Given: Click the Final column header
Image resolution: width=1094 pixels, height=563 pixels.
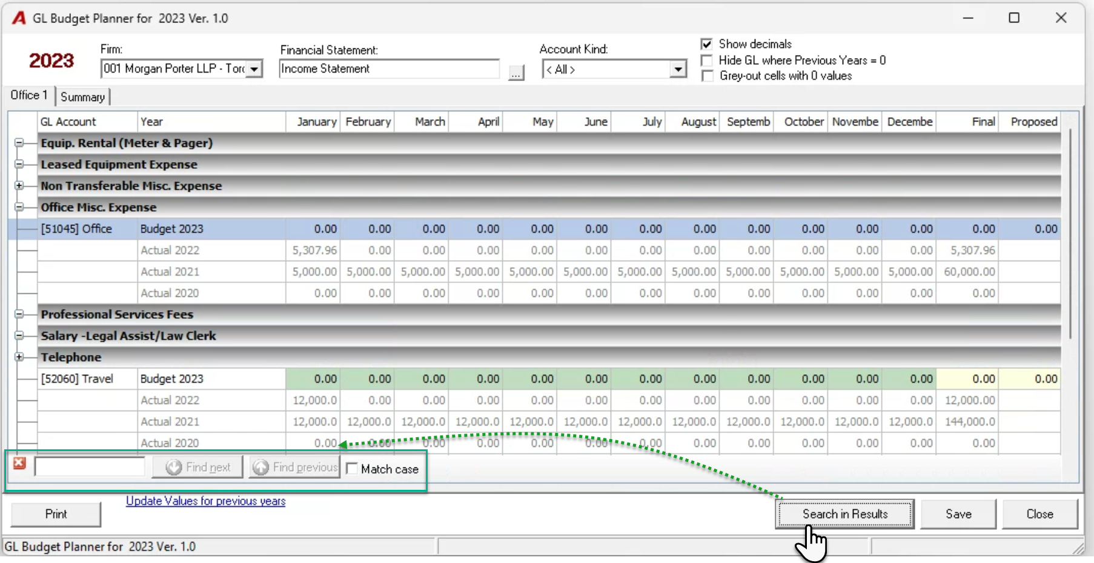Looking at the screenshot, I should pos(967,122).
